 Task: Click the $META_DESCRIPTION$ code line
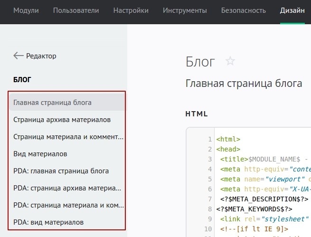click(x=264, y=199)
